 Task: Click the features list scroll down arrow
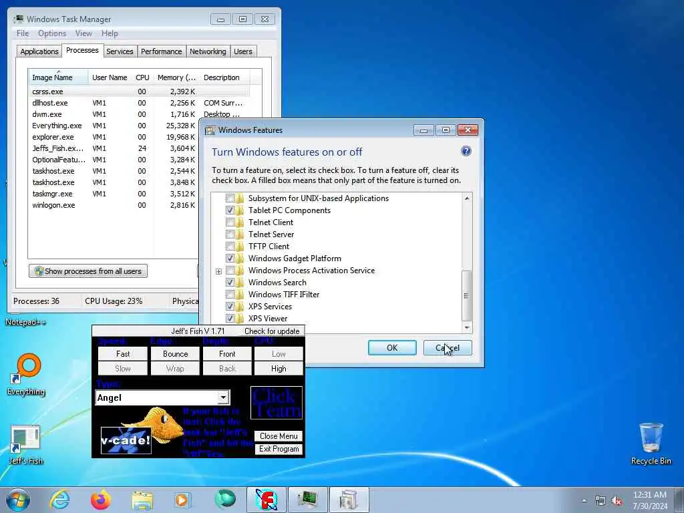click(467, 327)
